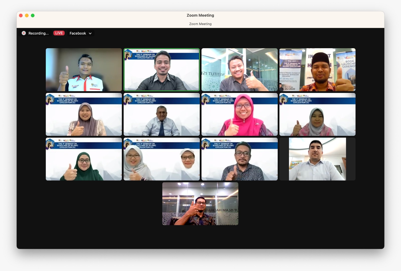This screenshot has height=271, width=401.
Task: Minimize the window using the yellow button
Action: click(x=27, y=16)
